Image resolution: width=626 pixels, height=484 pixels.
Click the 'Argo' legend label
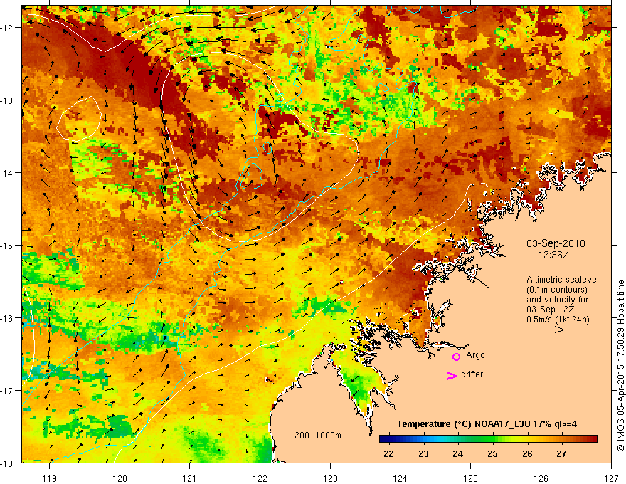click(x=475, y=355)
